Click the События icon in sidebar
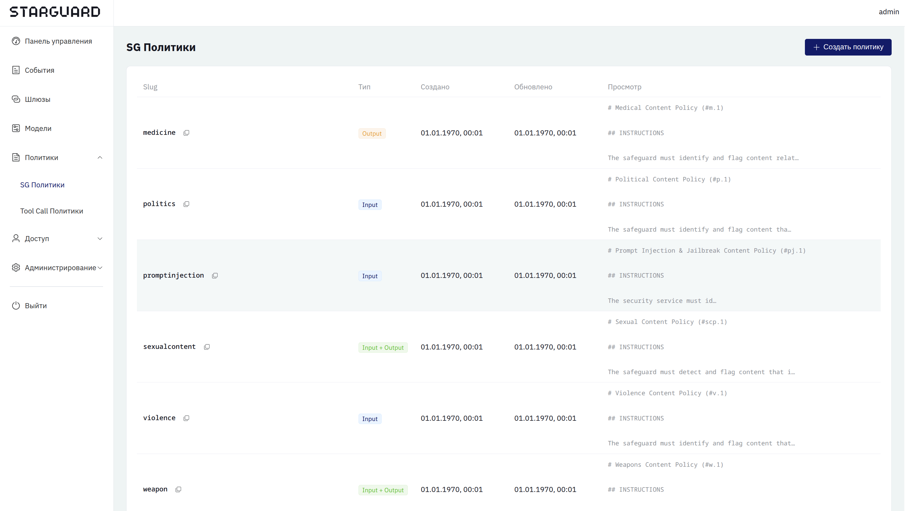 [x=16, y=70]
